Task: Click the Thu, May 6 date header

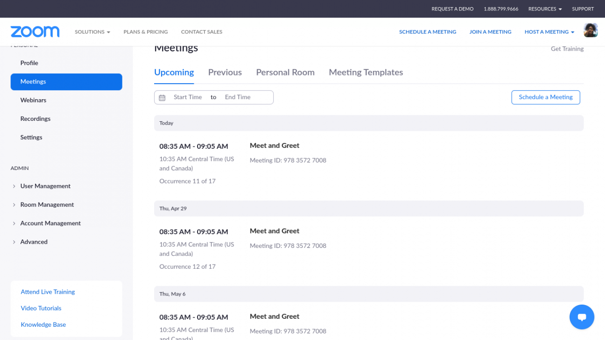Action: coord(369,294)
